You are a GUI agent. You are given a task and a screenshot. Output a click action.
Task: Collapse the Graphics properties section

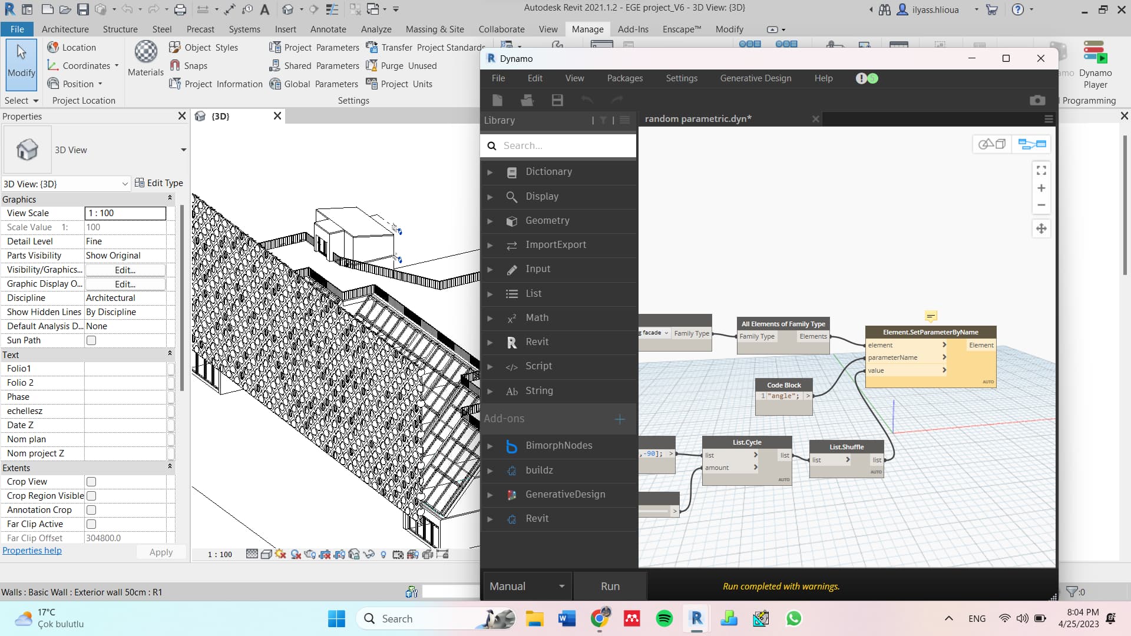pos(170,199)
